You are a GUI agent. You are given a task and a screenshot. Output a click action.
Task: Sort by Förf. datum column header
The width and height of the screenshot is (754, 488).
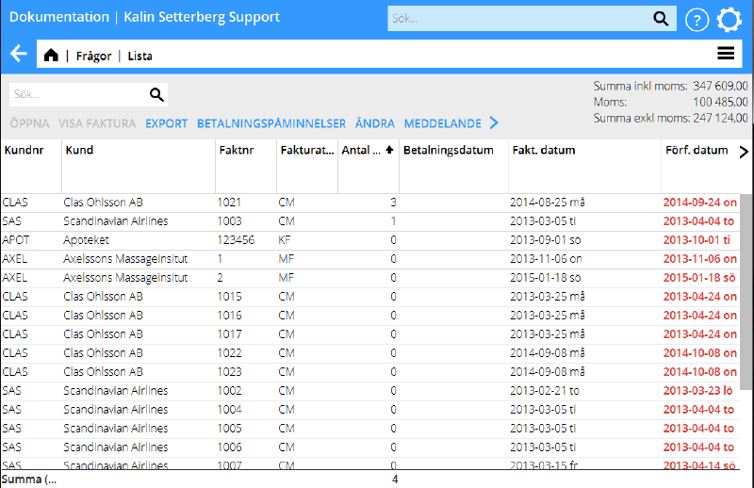click(697, 150)
